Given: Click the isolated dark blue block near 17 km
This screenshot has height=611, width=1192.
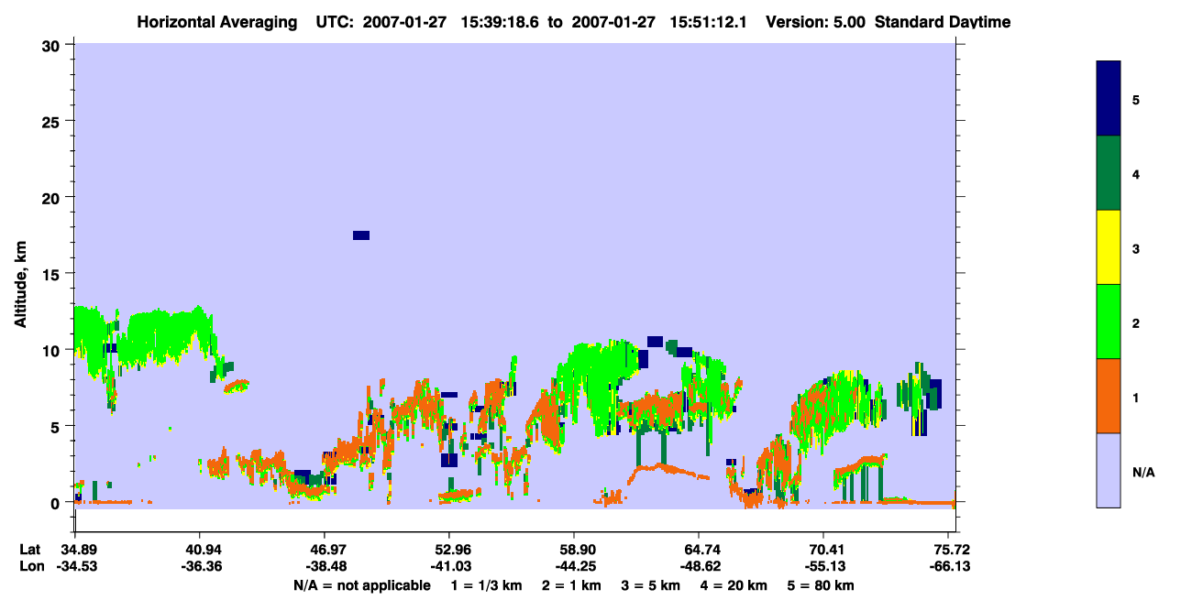Looking at the screenshot, I should (x=361, y=235).
